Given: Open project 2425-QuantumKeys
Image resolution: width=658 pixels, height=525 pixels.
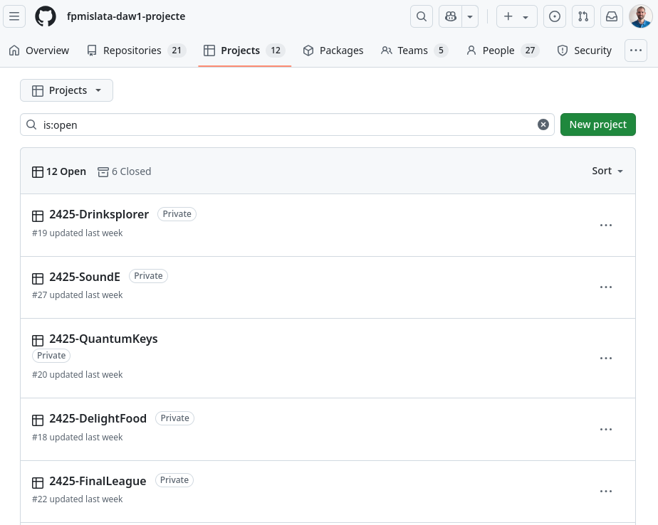Looking at the screenshot, I should (103, 339).
